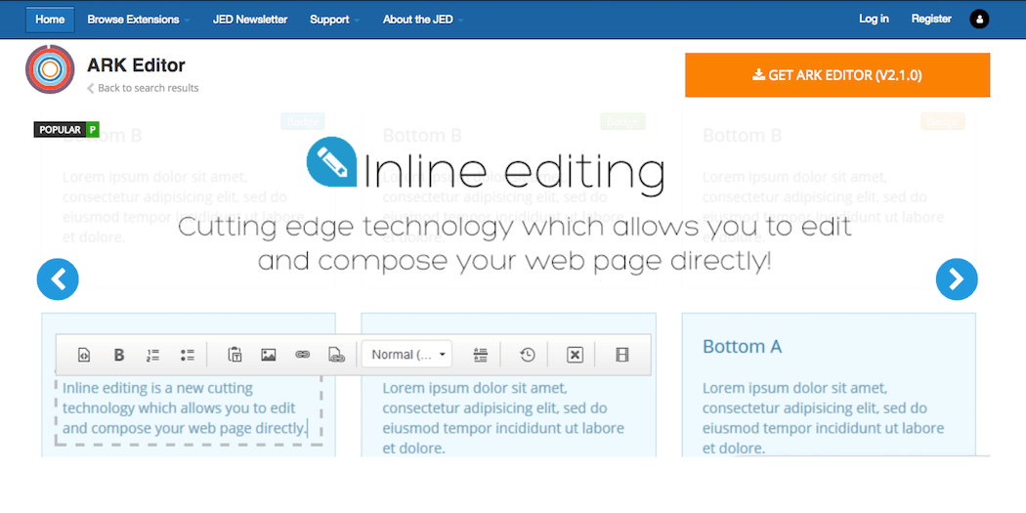
Task: Go to the previous slide
Action: pos(58,280)
